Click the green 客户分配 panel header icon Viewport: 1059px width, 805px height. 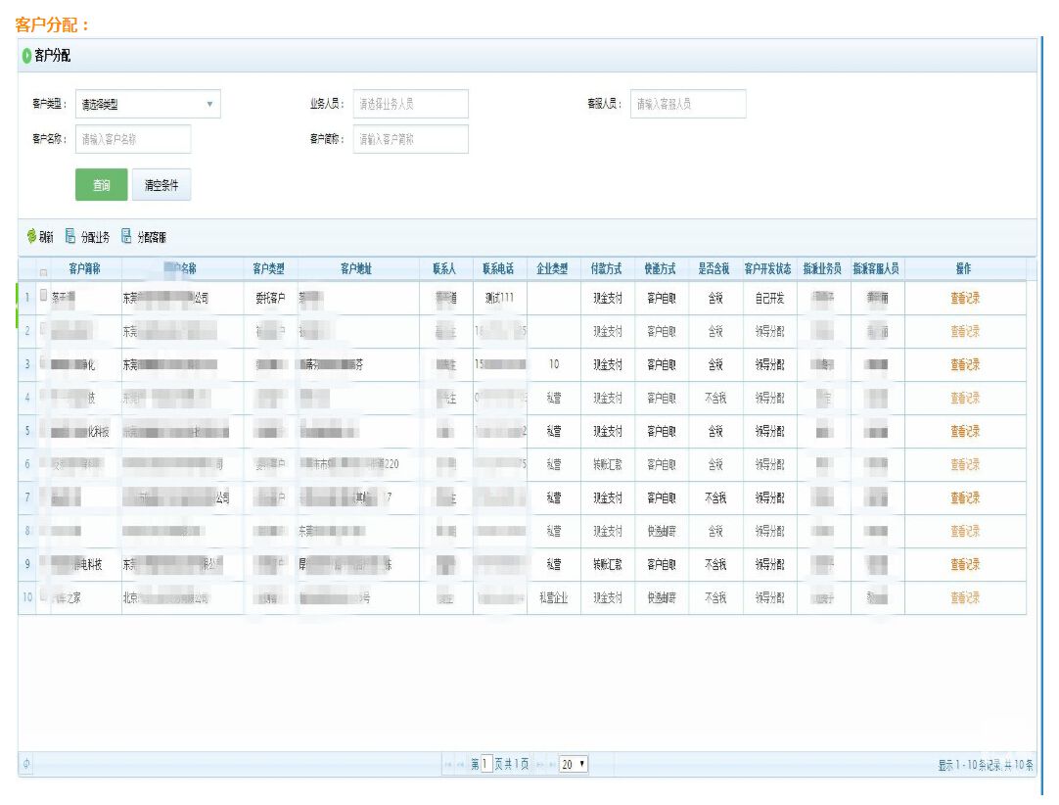click(26, 56)
